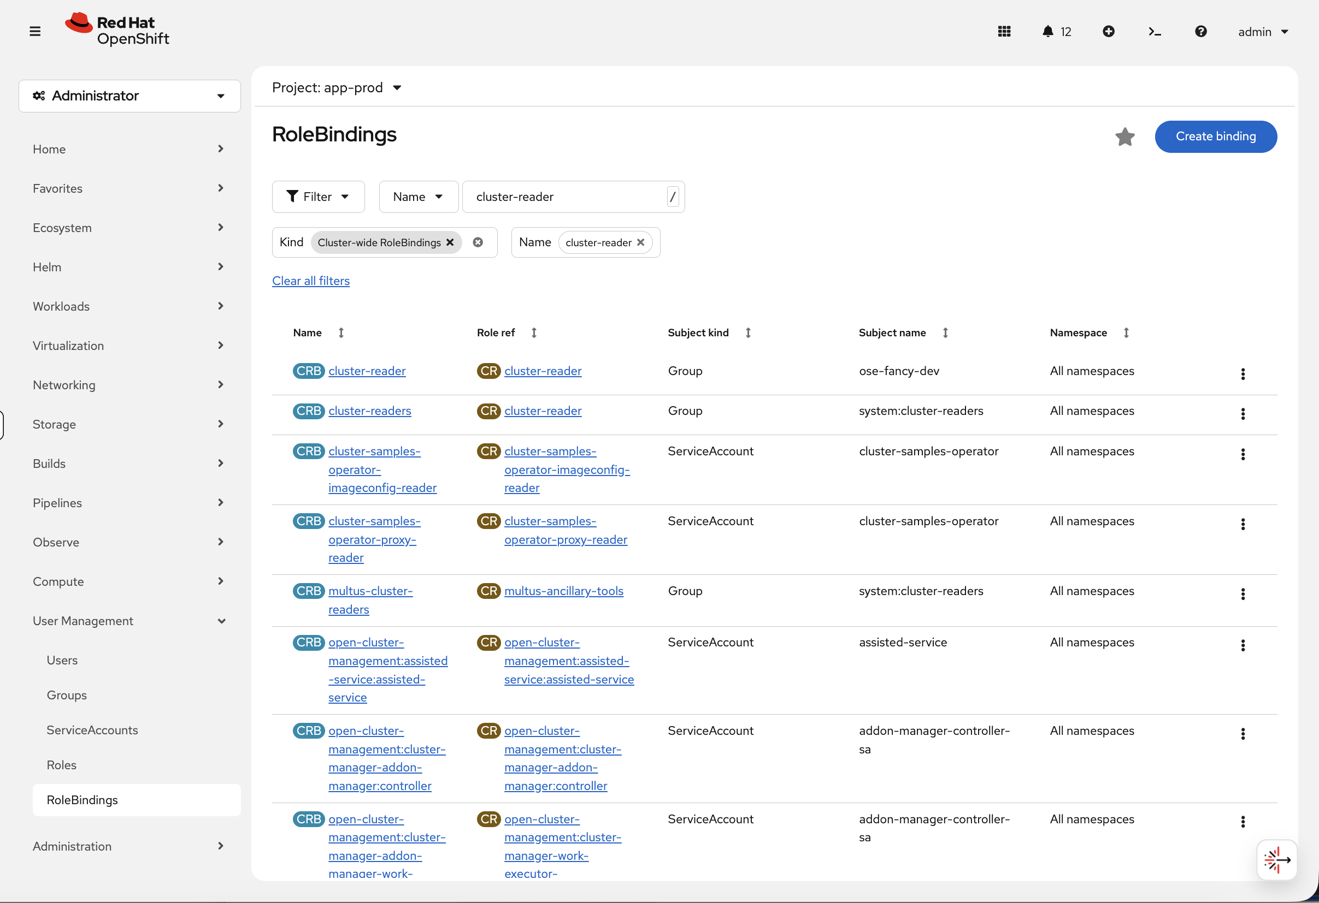Open the admin user menu

[x=1262, y=31]
